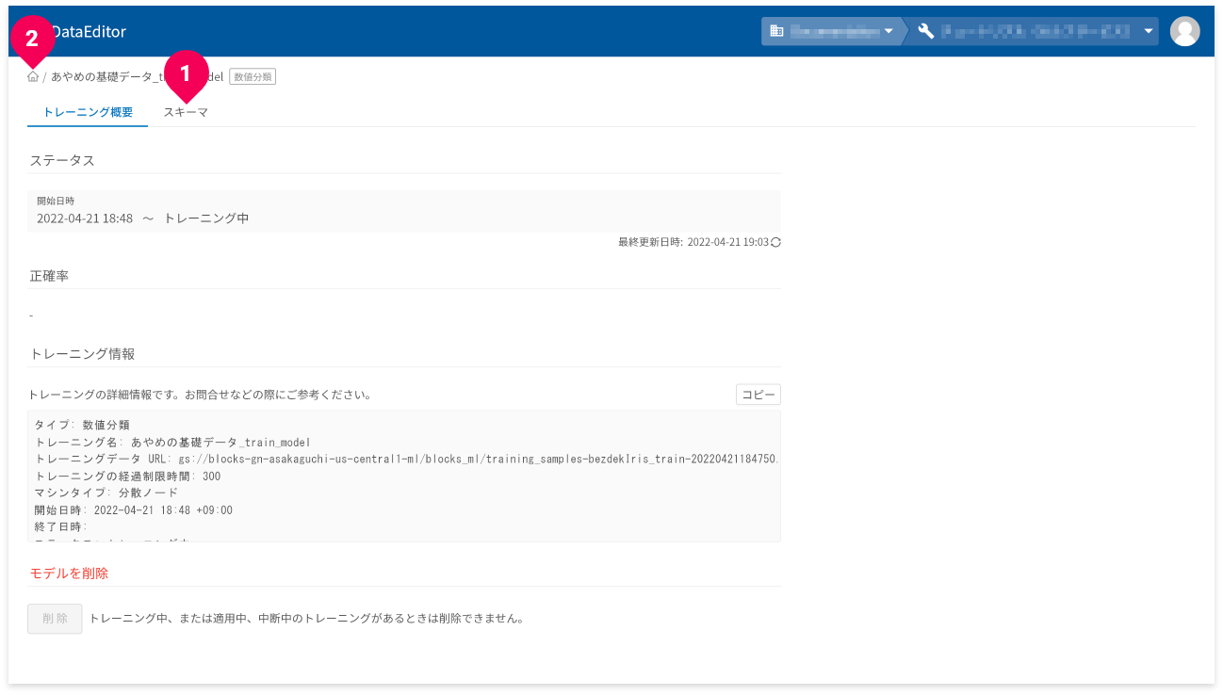This screenshot has height=695, width=1223.
Task: Open the project dropdown caret
Action: 1149,31
